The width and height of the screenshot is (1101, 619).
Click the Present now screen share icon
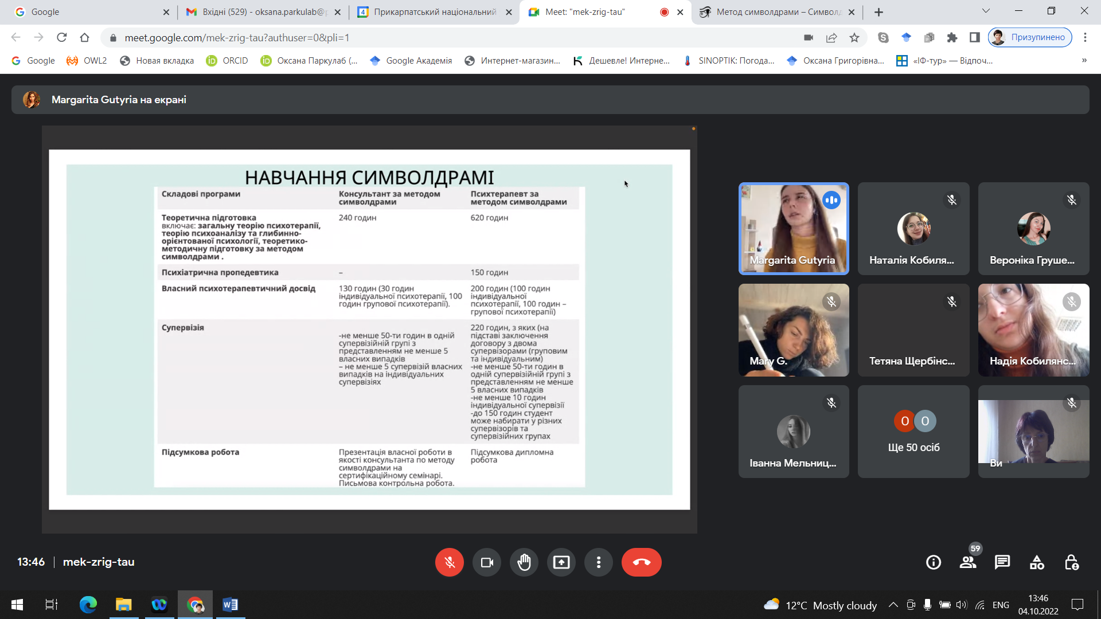coord(561,562)
